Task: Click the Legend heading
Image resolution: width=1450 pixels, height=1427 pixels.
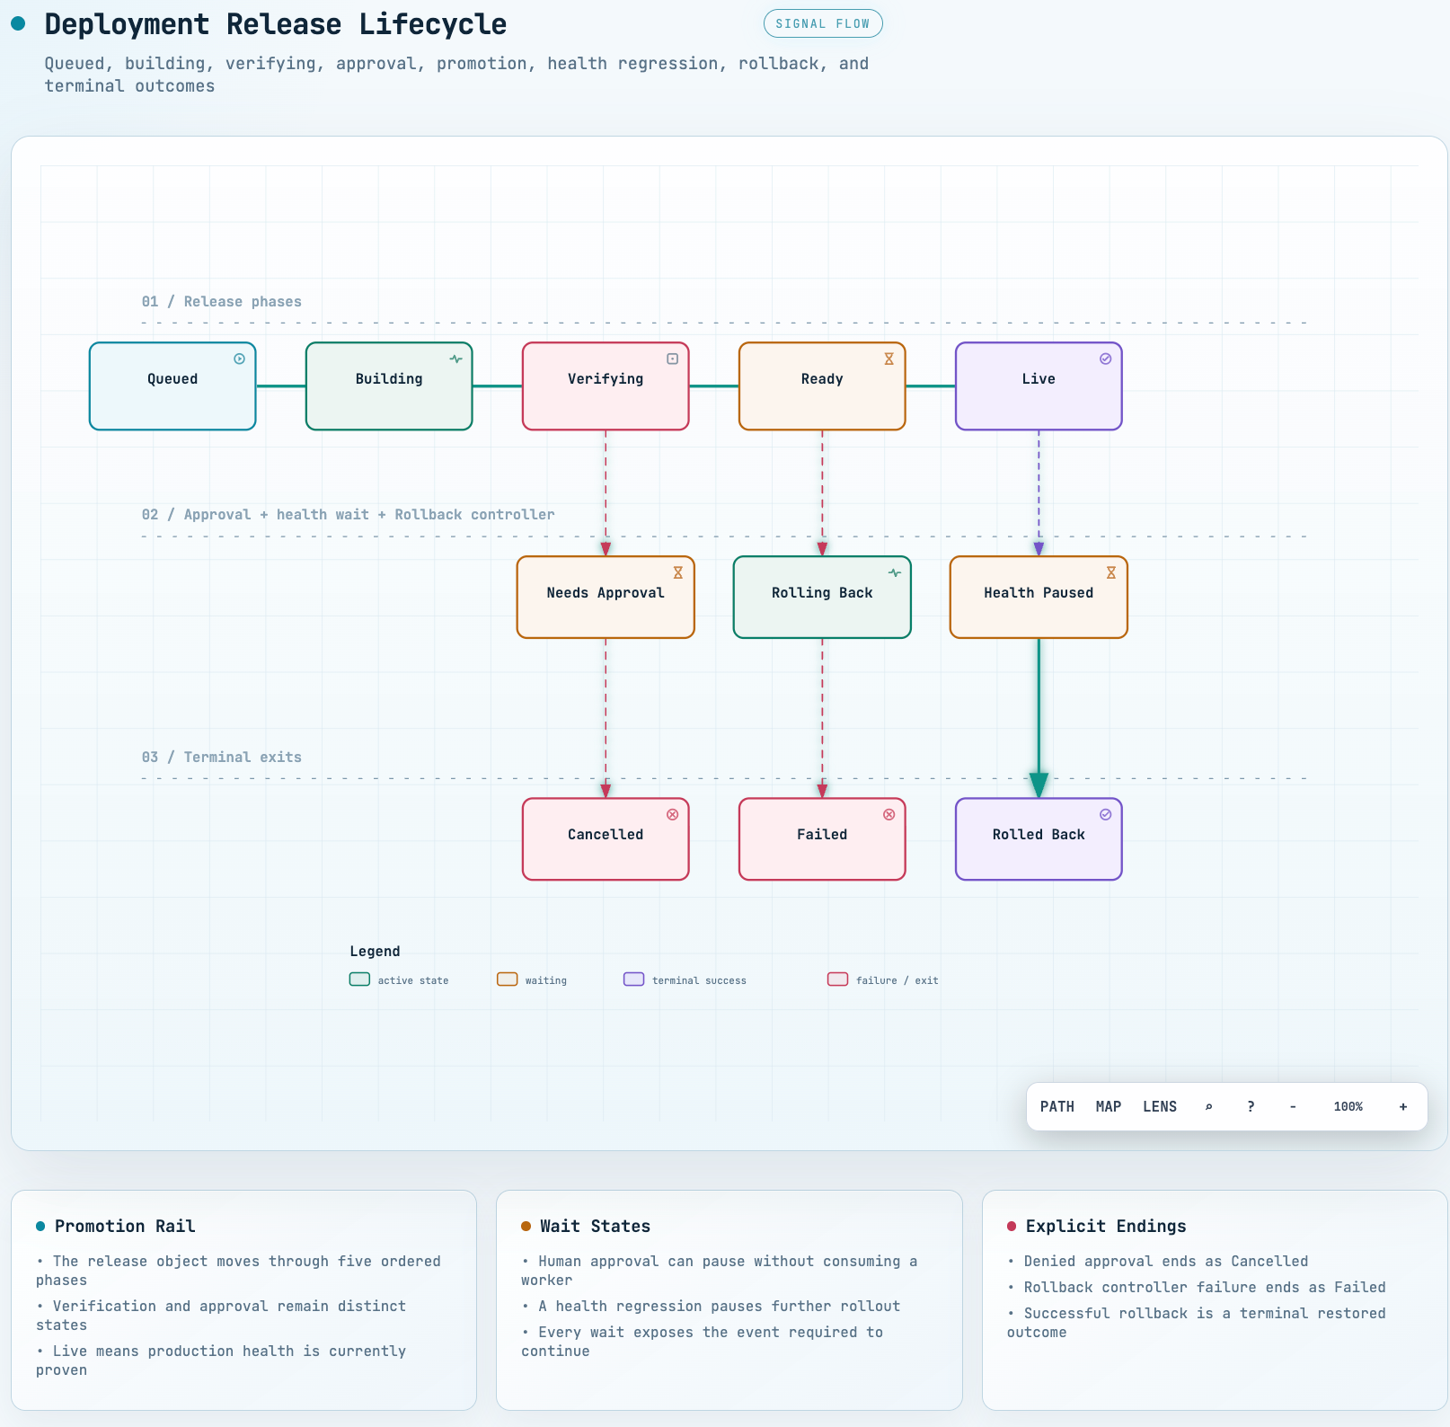Action: pos(375,952)
